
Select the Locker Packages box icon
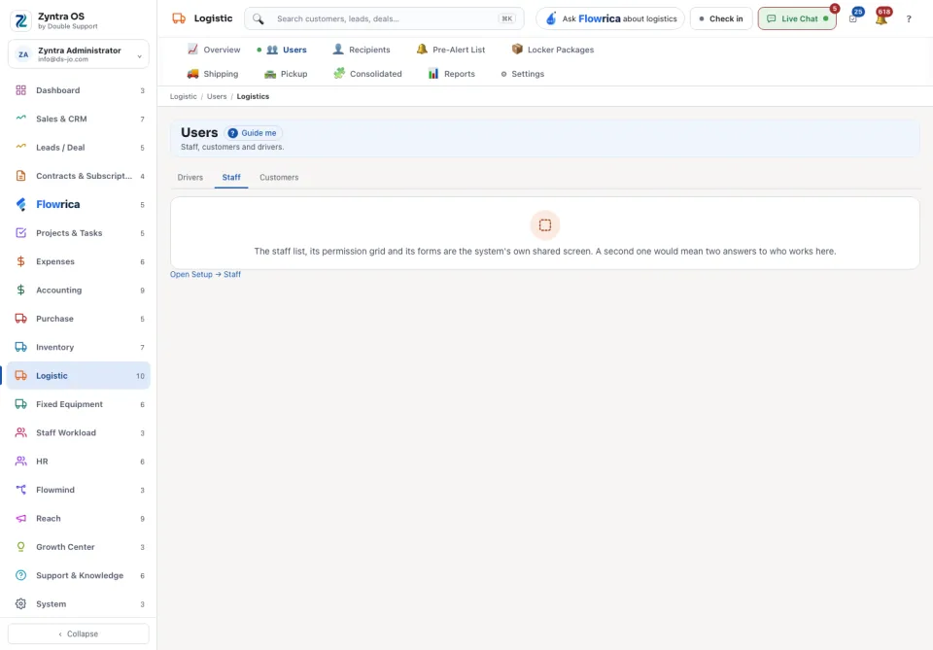pyautogui.click(x=516, y=50)
